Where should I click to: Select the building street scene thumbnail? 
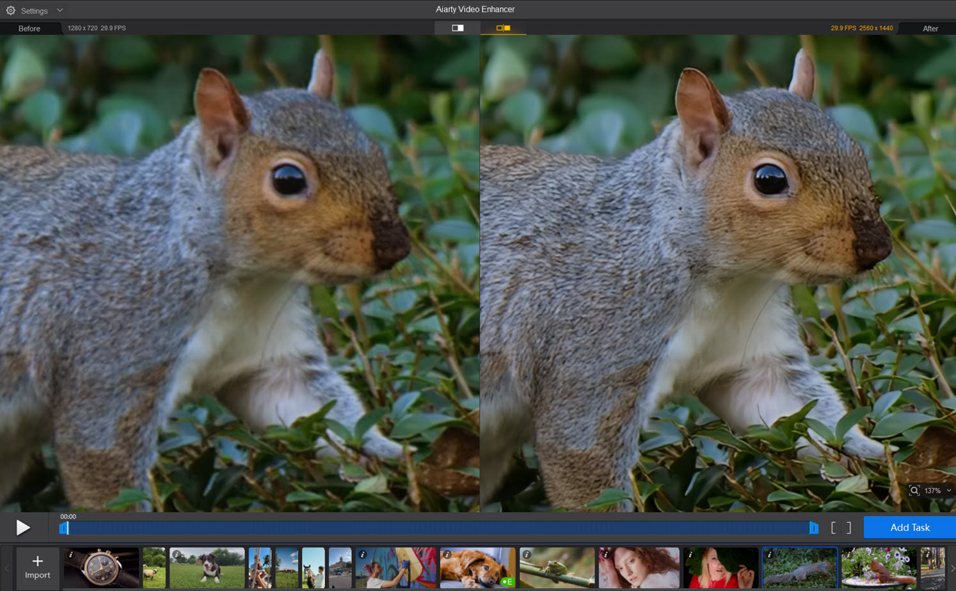(x=340, y=568)
